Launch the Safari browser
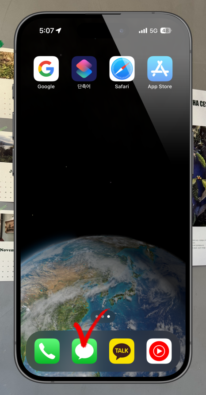 pyautogui.click(x=122, y=69)
